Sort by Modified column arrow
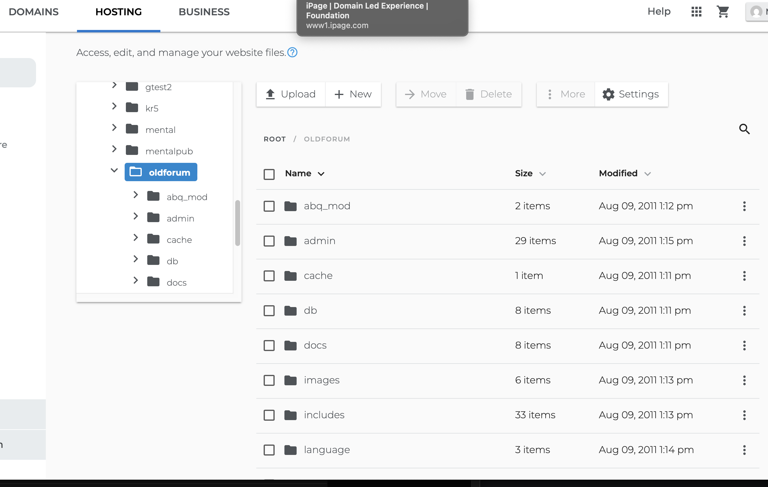 pyautogui.click(x=647, y=174)
